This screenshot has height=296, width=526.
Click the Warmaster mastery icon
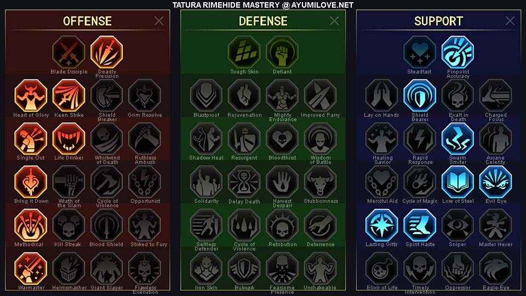click(31, 269)
